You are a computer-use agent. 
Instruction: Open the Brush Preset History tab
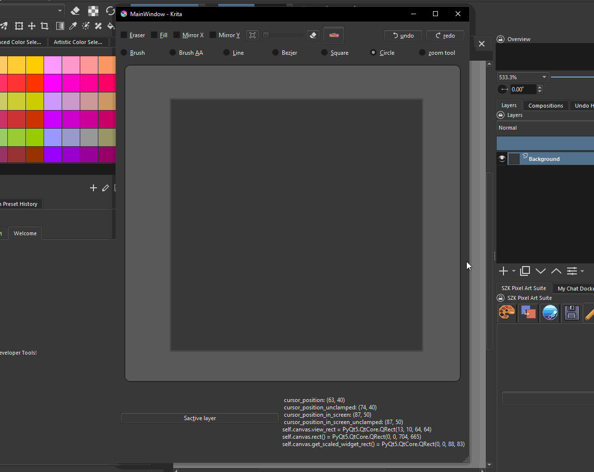click(x=21, y=204)
